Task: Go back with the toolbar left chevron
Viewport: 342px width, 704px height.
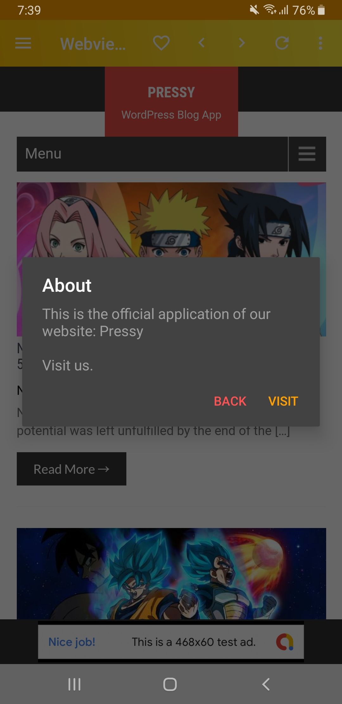Action: pyautogui.click(x=202, y=42)
